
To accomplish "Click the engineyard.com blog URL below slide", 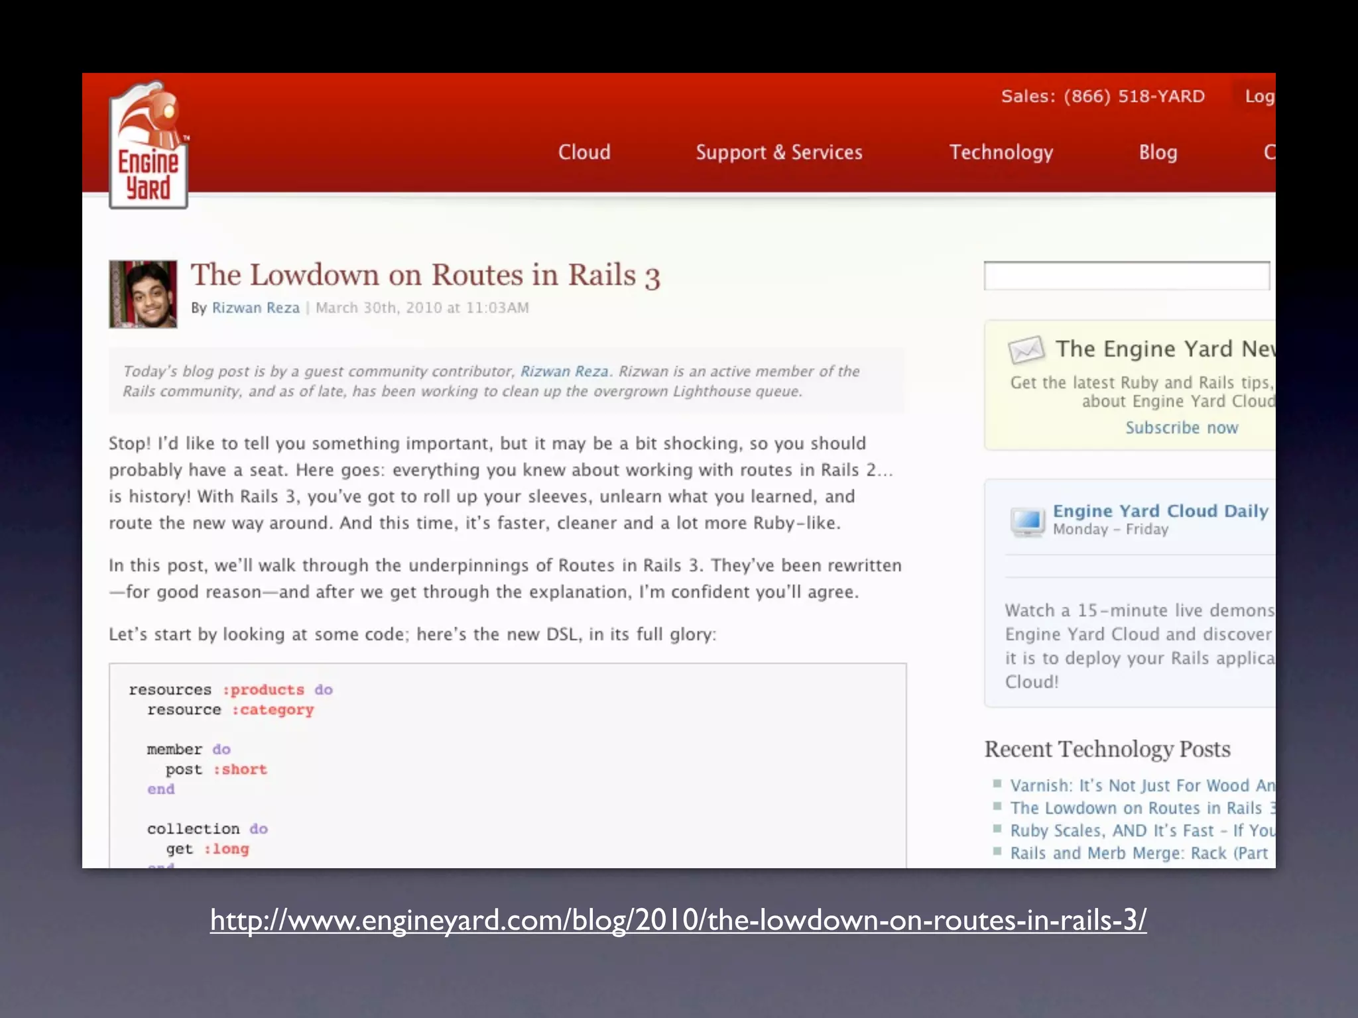I will pyautogui.click(x=678, y=920).
